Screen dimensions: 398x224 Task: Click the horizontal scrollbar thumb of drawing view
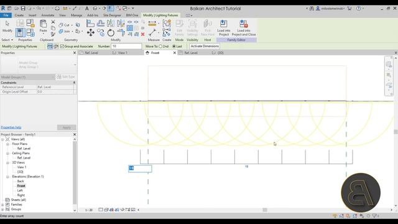[265, 210]
